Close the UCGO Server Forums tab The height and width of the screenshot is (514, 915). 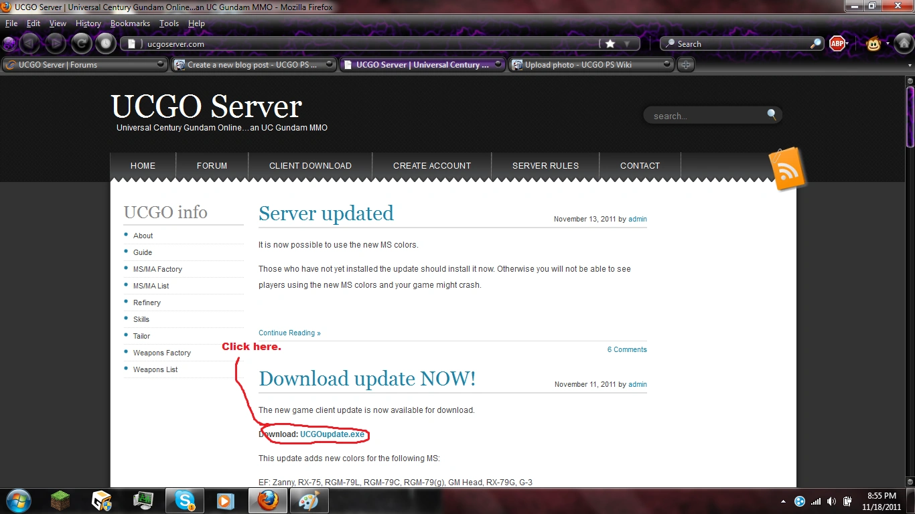pos(160,65)
